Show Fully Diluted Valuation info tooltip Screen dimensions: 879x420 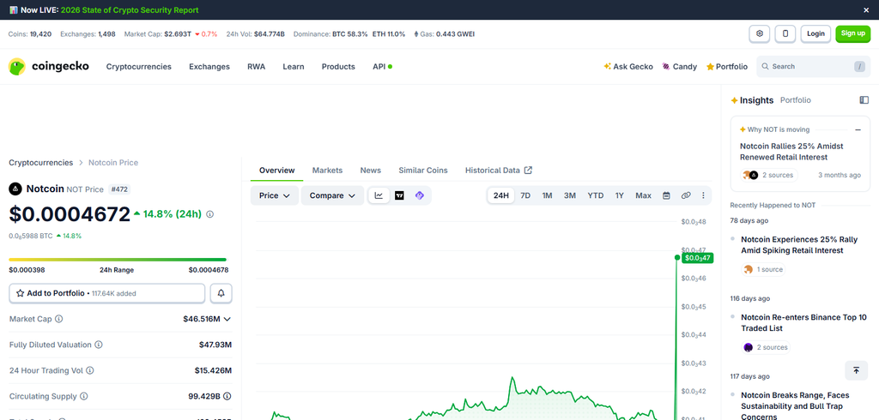click(99, 345)
